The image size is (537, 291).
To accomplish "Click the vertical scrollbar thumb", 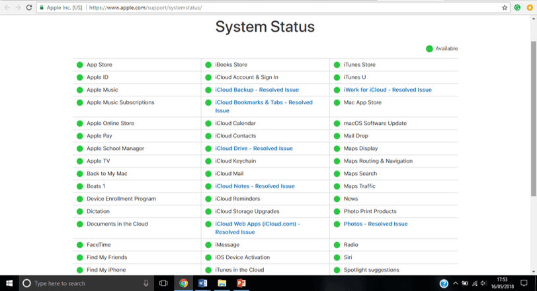I will pyautogui.click(x=534, y=119).
